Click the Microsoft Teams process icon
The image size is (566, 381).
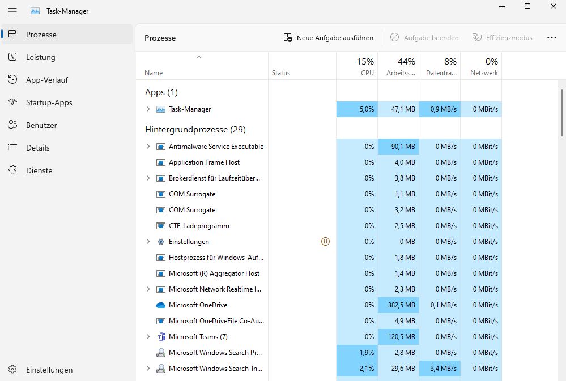click(160, 337)
